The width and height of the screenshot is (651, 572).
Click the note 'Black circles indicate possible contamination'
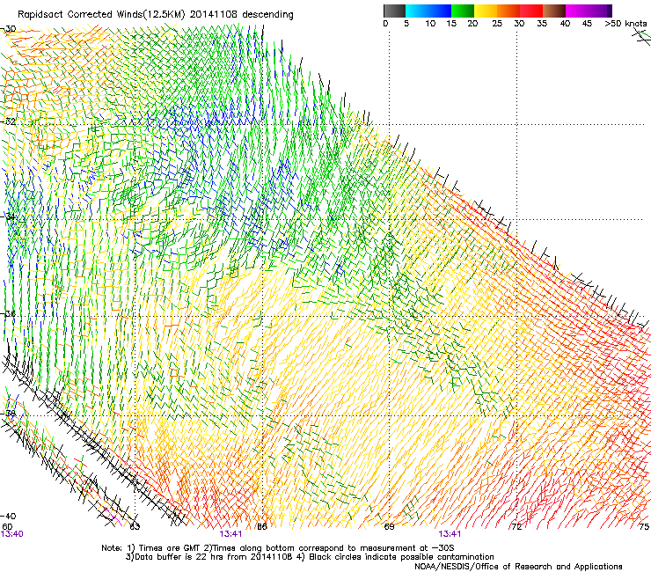(x=401, y=557)
